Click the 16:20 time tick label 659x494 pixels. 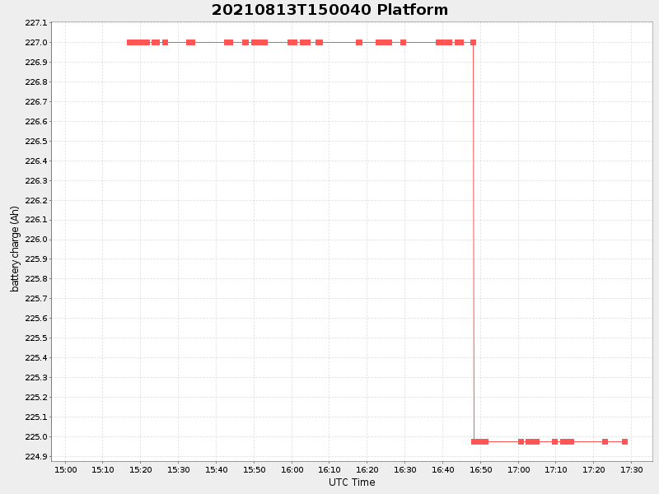(x=367, y=469)
